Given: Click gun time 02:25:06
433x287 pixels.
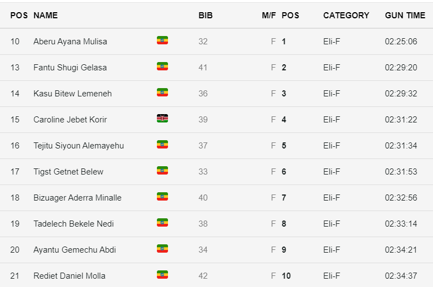Looking at the screenshot, I should point(401,42).
